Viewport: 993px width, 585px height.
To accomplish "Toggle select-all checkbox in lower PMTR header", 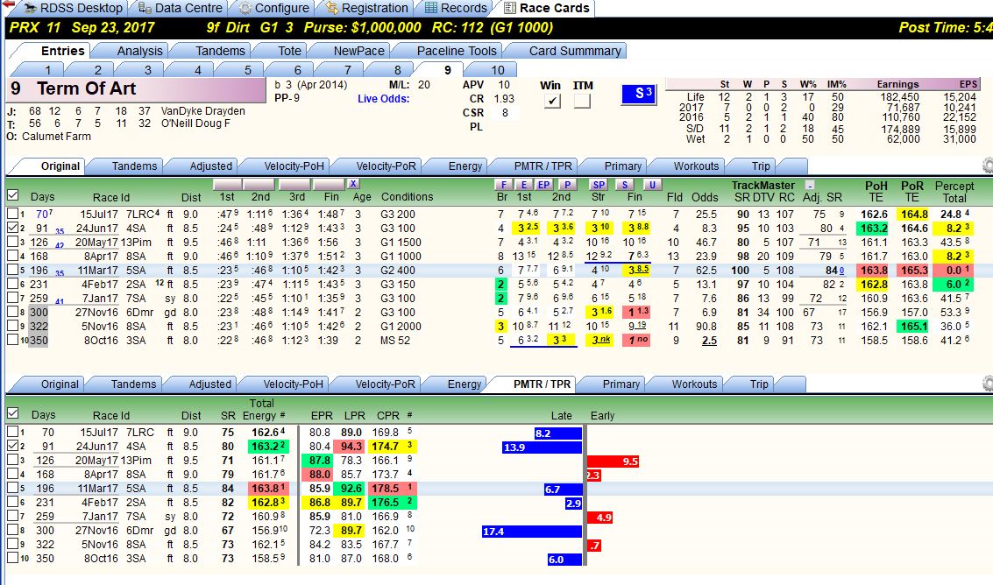I will click(12, 413).
